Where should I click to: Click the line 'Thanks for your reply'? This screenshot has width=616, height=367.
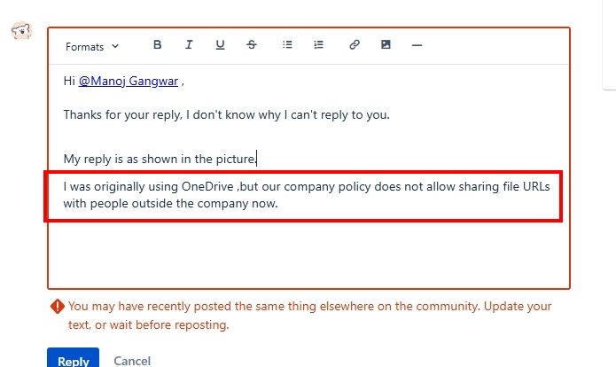point(226,114)
